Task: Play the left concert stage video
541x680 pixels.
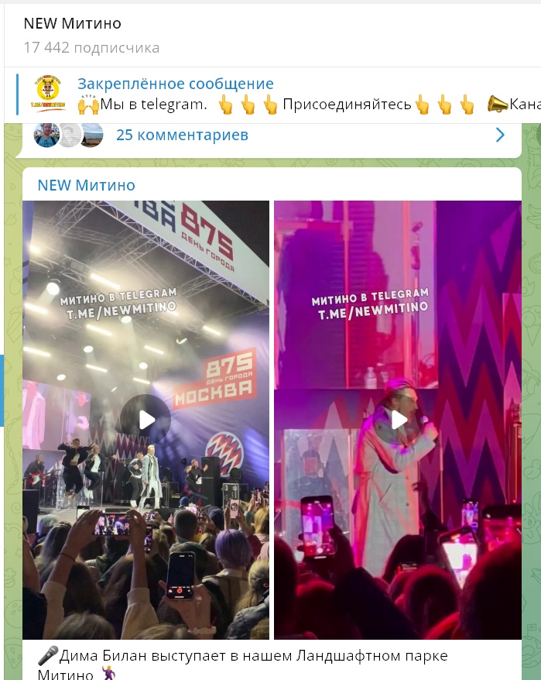Action: point(146,420)
